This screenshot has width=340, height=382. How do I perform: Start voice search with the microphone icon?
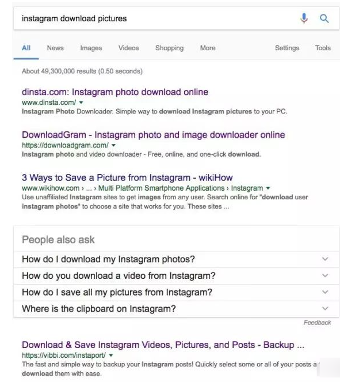304,18
